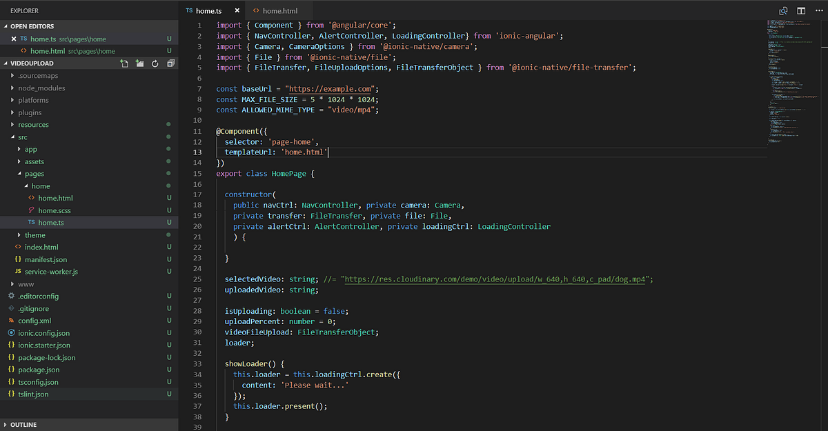Select the home.ts editor tab
Image resolution: width=828 pixels, height=431 pixels.
[x=208, y=11]
